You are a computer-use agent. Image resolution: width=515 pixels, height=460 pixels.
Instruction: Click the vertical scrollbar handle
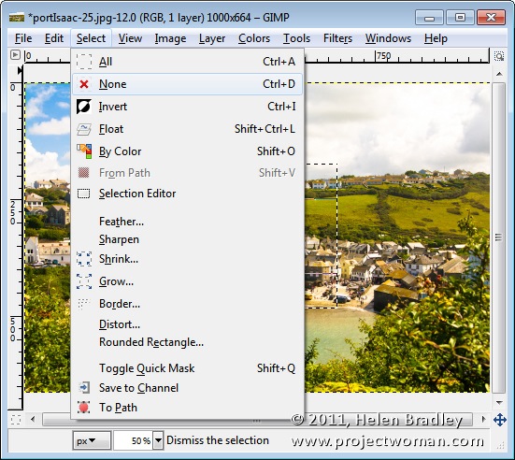click(498, 237)
